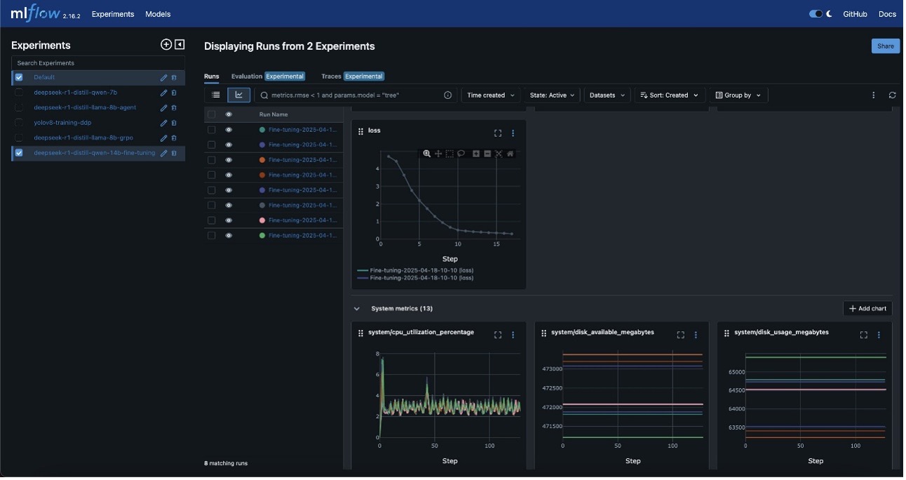Open the Group by dropdown

pyautogui.click(x=738, y=95)
